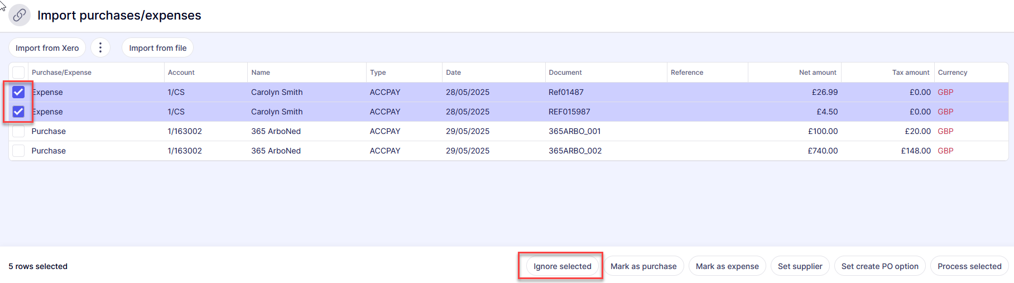Check the 365ARBO_002 purchase row checkbox
Viewport: 1014px width, 283px height.
tap(18, 151)
